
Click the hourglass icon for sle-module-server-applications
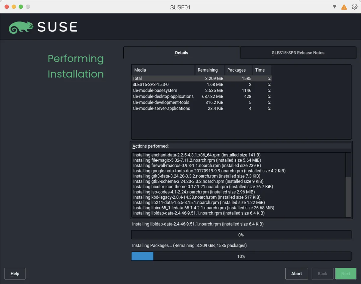point(269,108)
